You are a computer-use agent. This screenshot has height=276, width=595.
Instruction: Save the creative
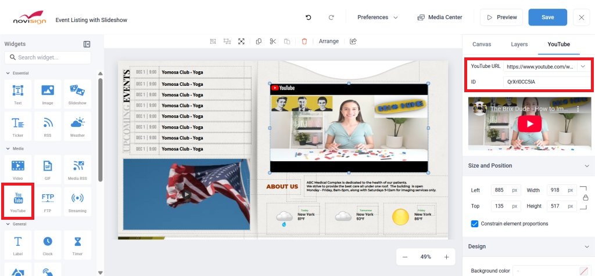pos(547,17)
